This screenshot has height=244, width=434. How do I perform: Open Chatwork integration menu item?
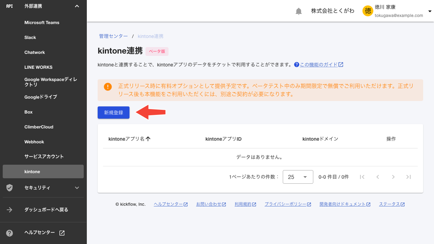click(43, 53)
